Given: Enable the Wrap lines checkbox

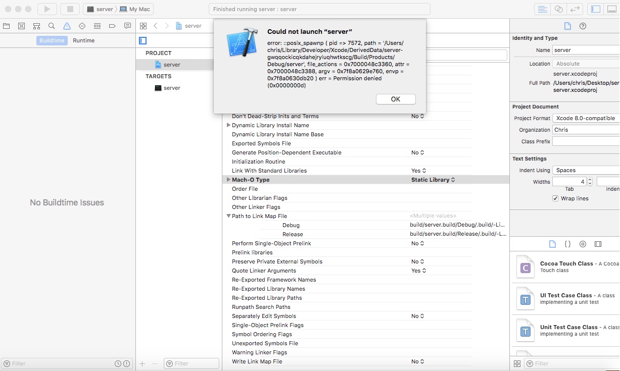Looking at the screenshot, I should pyautogui.click(x=555, y=198).
